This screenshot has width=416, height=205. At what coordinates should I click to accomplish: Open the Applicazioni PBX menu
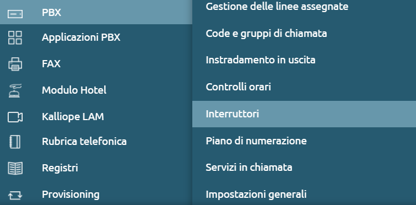pyautogui.click(x=81, y=37)
